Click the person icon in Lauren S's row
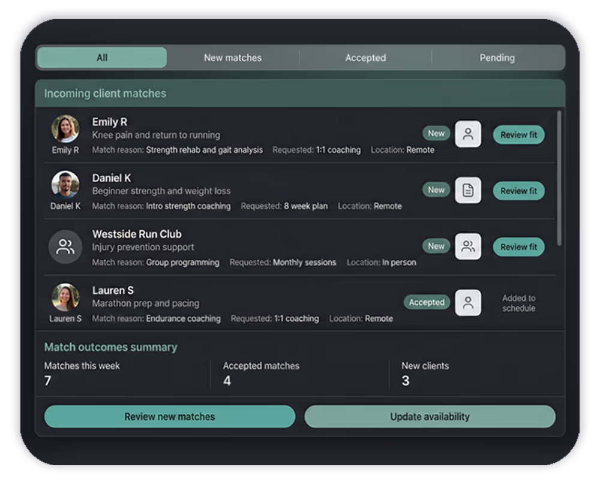 [x=468, y=303]
